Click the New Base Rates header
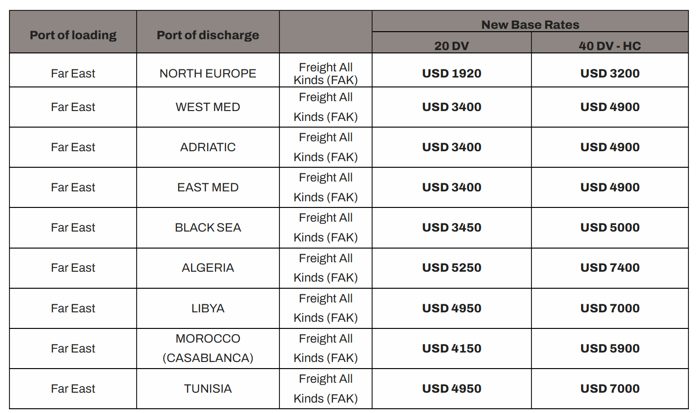The image size is (696, 413). point(530,25)
